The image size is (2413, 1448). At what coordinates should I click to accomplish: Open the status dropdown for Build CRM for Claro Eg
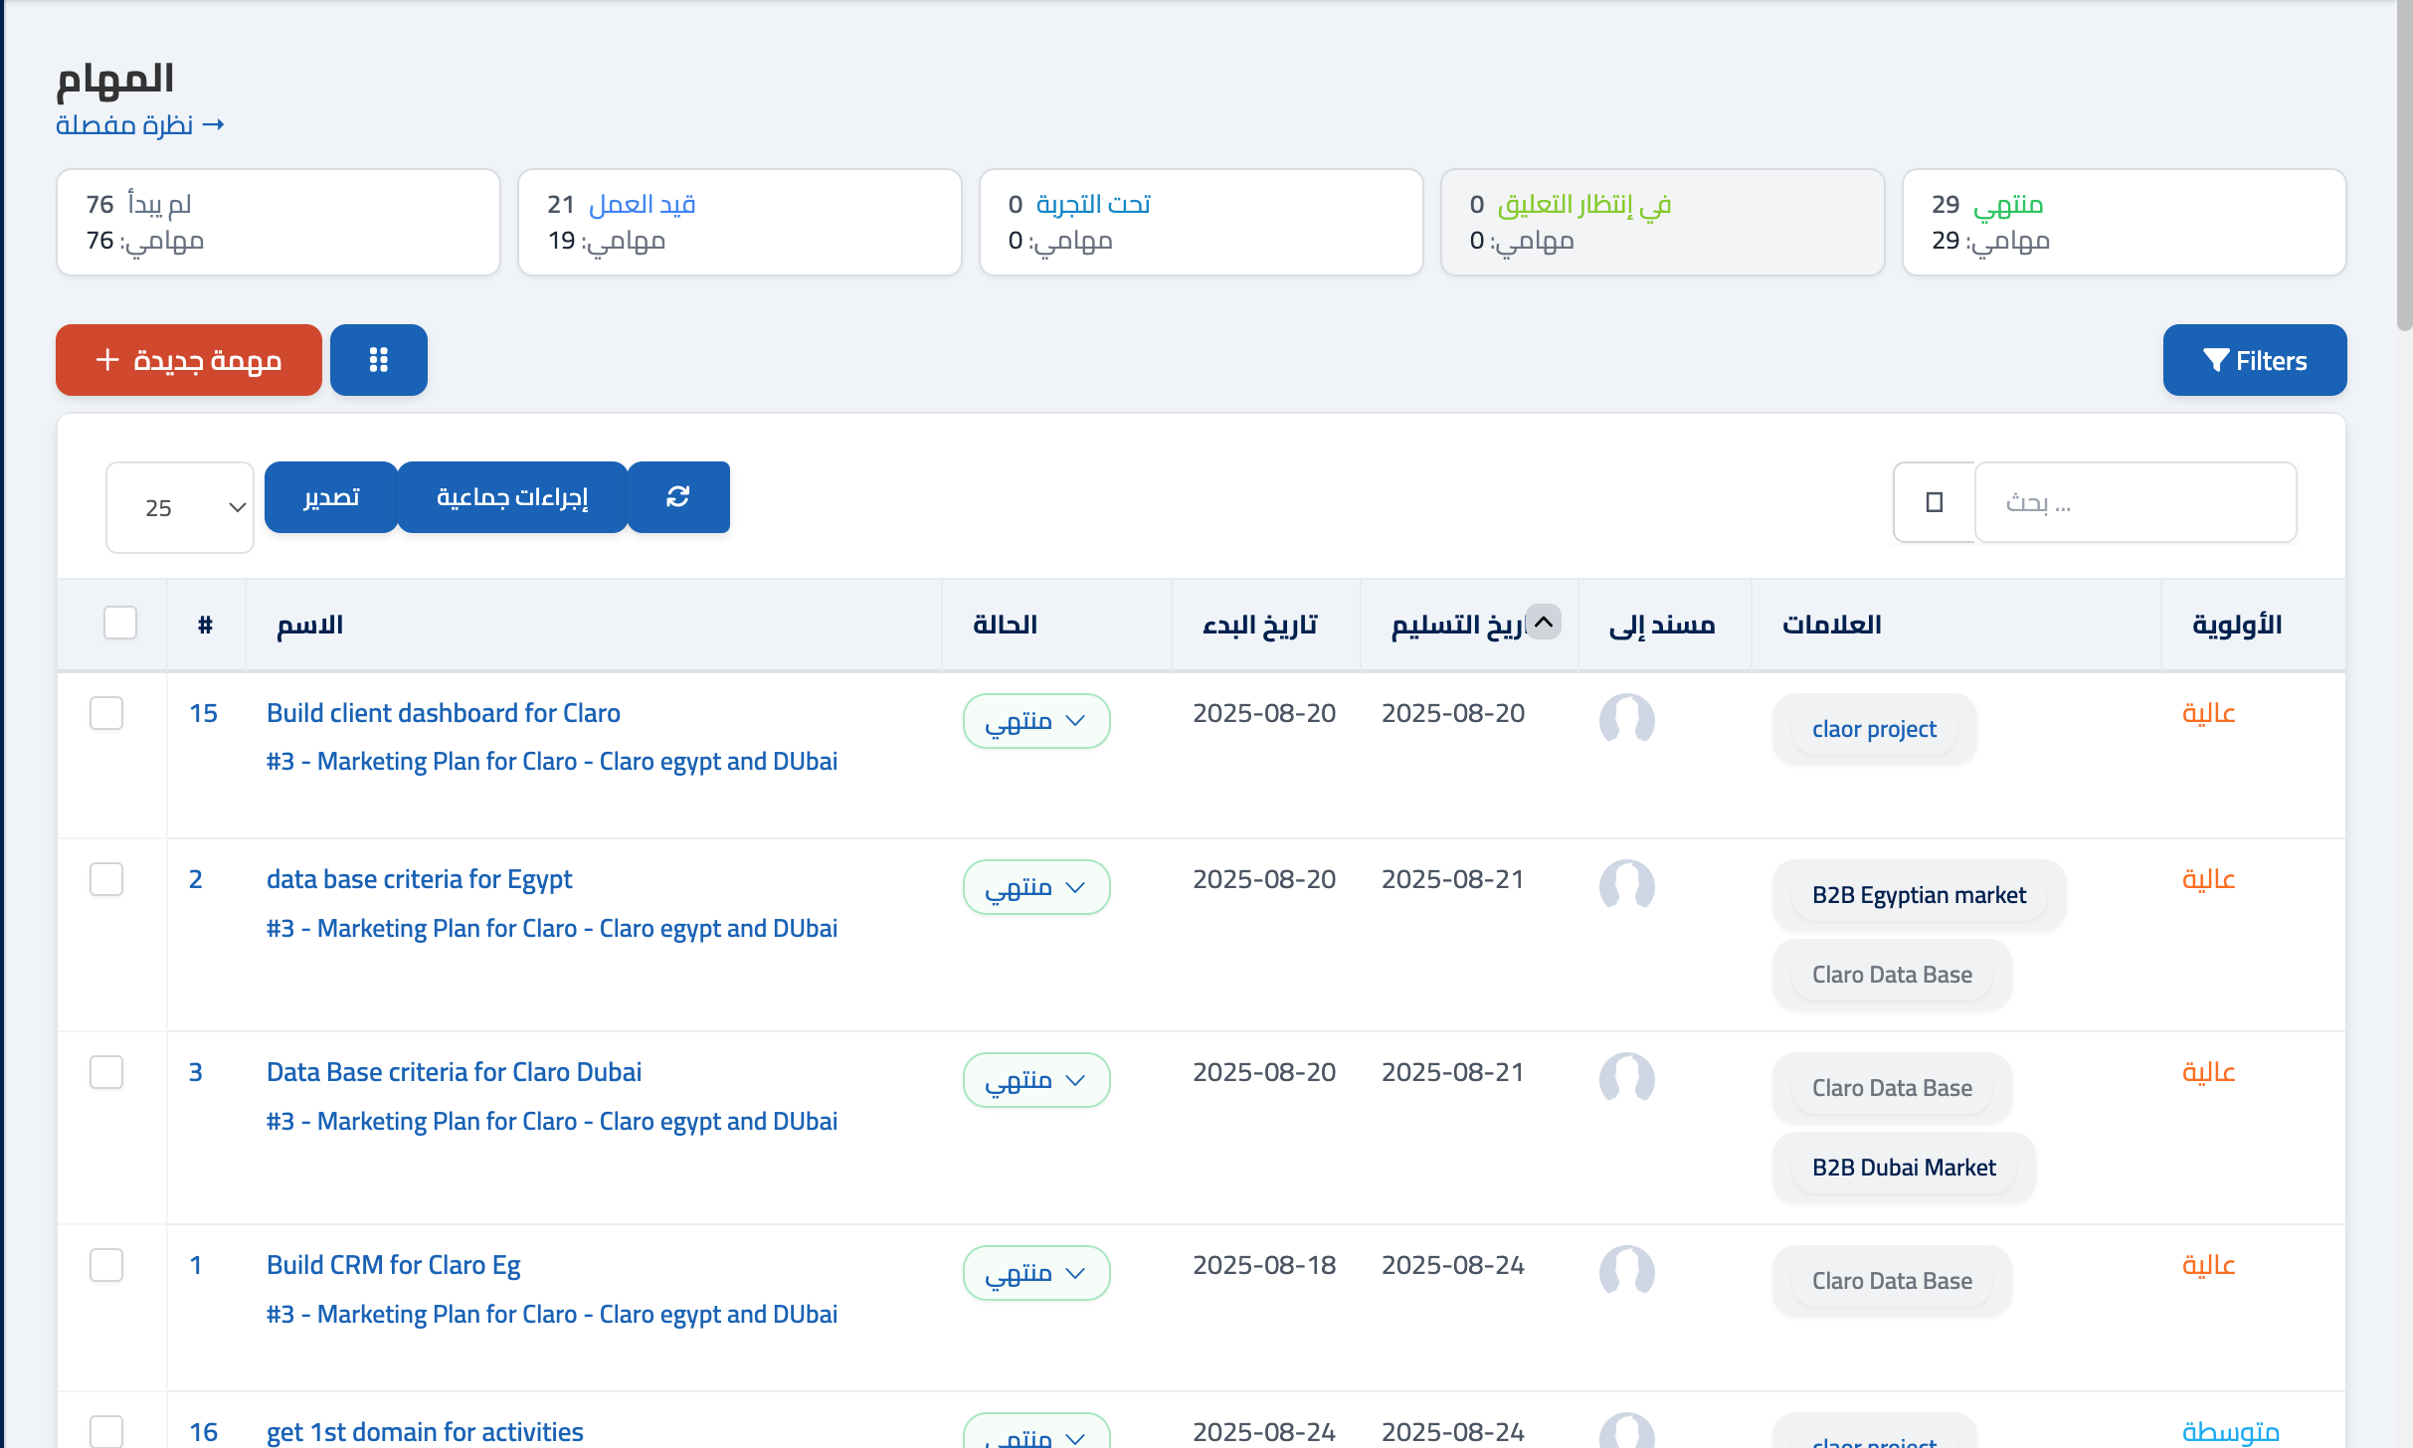(1035, 1273)
